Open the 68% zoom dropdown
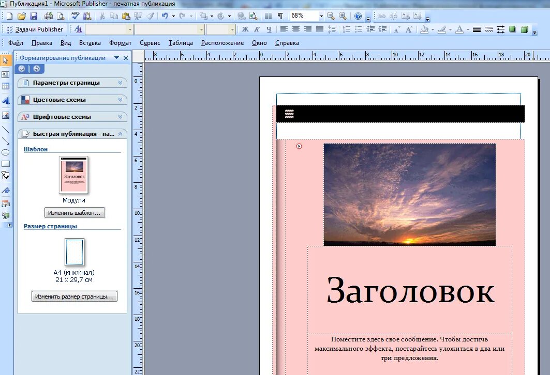This screenshot has height=375, width=550. click(321, 16)
